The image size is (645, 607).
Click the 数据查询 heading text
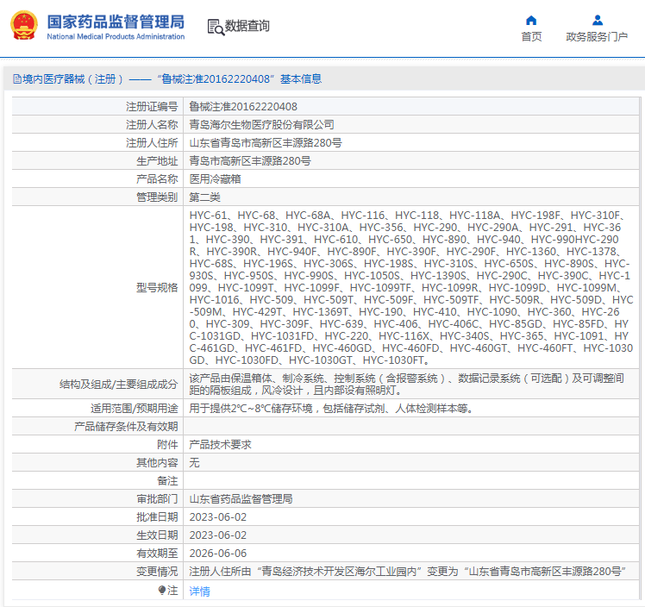(x=247, y=26)
